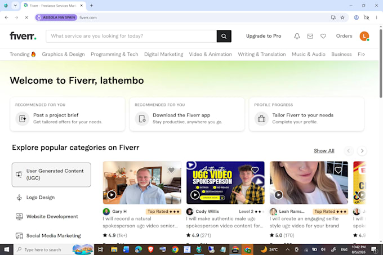
Task: Click the orange L profile avatar
Action: pyautogui.click(x=364, y=36)
